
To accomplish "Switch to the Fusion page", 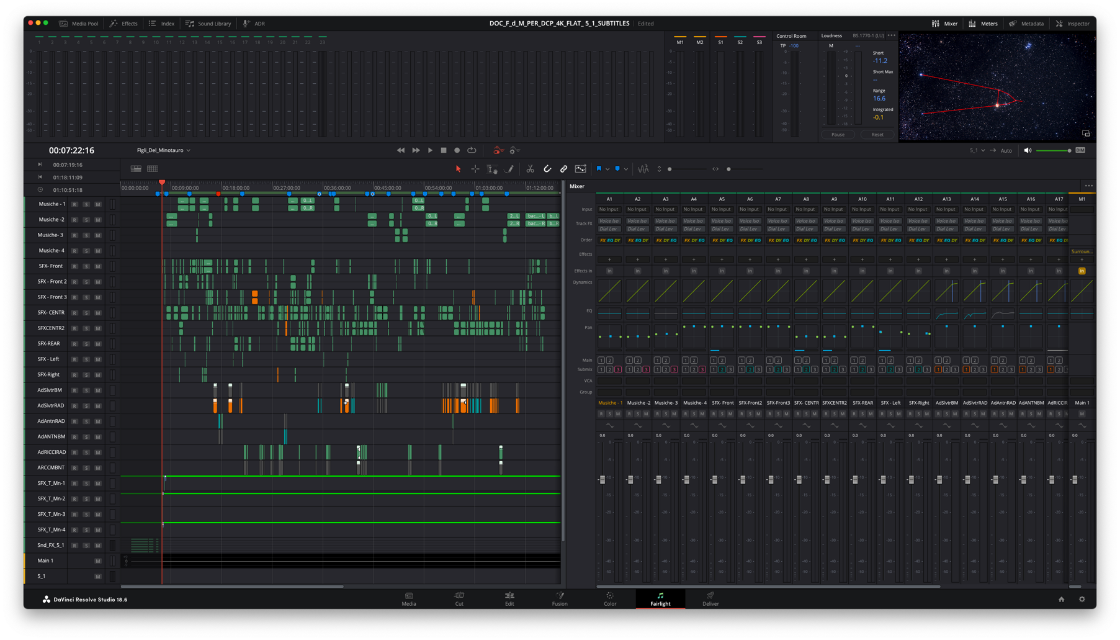I will (560, 599).
